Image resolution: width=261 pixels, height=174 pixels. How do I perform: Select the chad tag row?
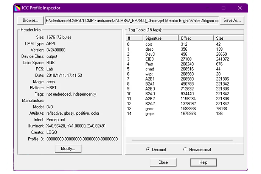[185, 69]
